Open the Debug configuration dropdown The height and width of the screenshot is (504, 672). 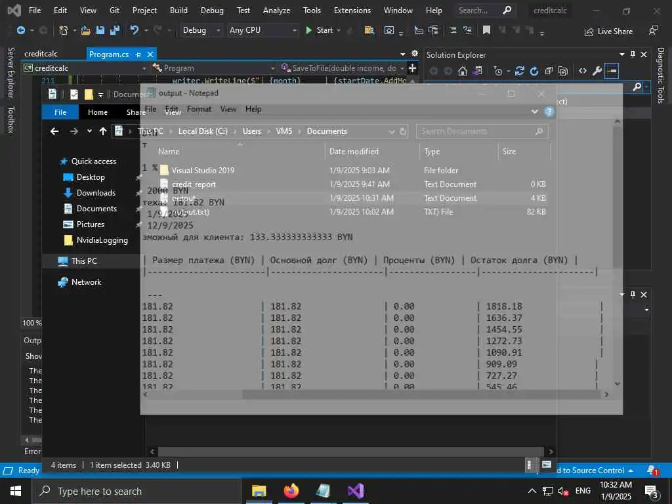tap(201, 30)
